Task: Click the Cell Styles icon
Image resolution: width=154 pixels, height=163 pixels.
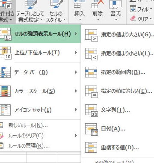Action: pos(57,4)
